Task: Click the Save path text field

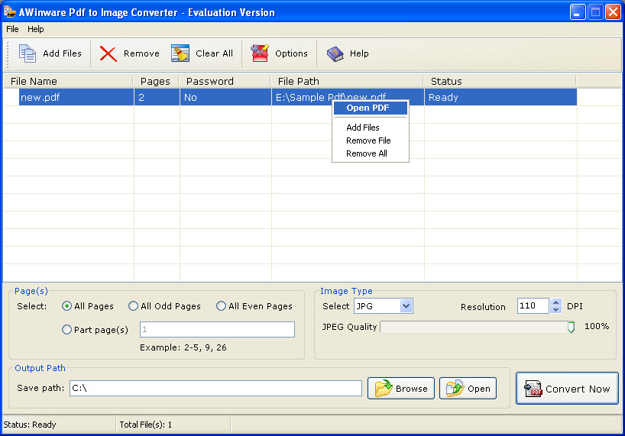Action: click(215, 388)
